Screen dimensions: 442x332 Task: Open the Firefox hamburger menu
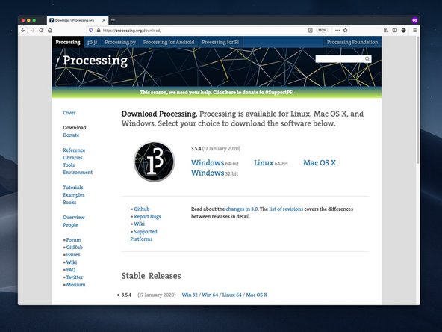pyautogui.click(x=414, y=30)
